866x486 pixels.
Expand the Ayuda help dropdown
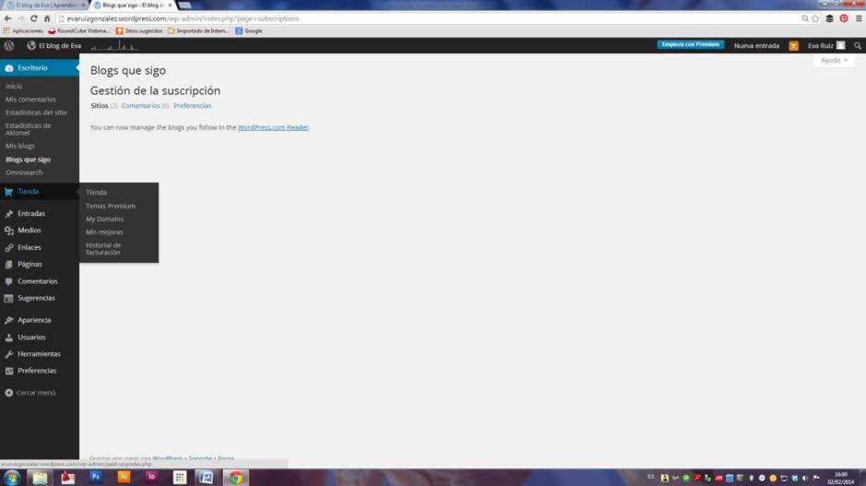point(835,60)
